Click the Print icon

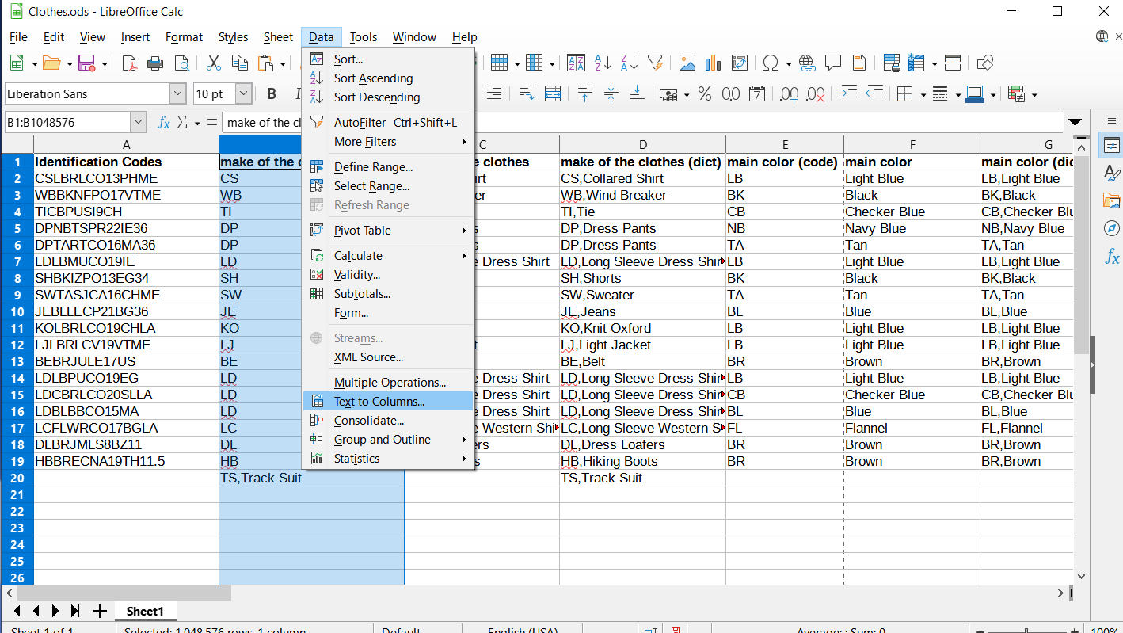(155, 63)
